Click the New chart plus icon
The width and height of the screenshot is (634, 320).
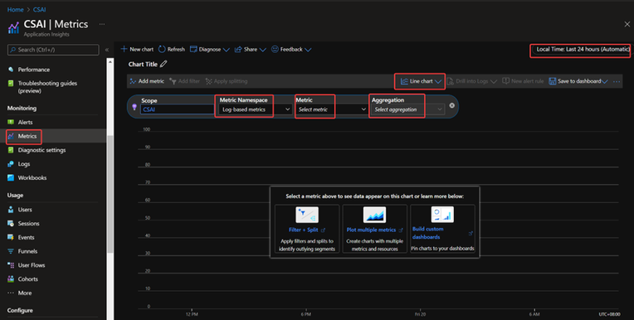[x=124, y=49]
